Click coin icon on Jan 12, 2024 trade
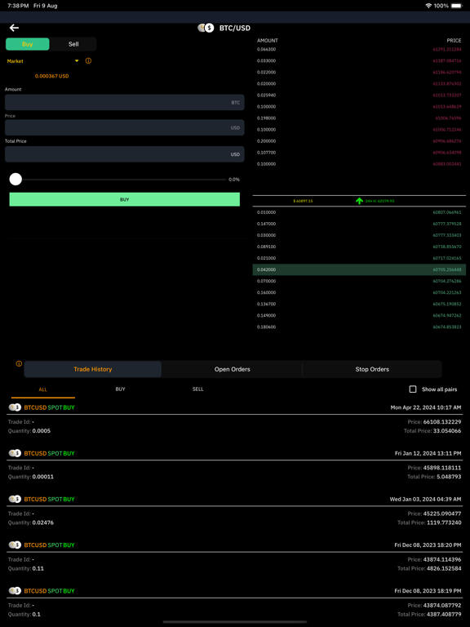Image resolution: width=470 pixels, height=627 pixels. (x=15, y=453)
